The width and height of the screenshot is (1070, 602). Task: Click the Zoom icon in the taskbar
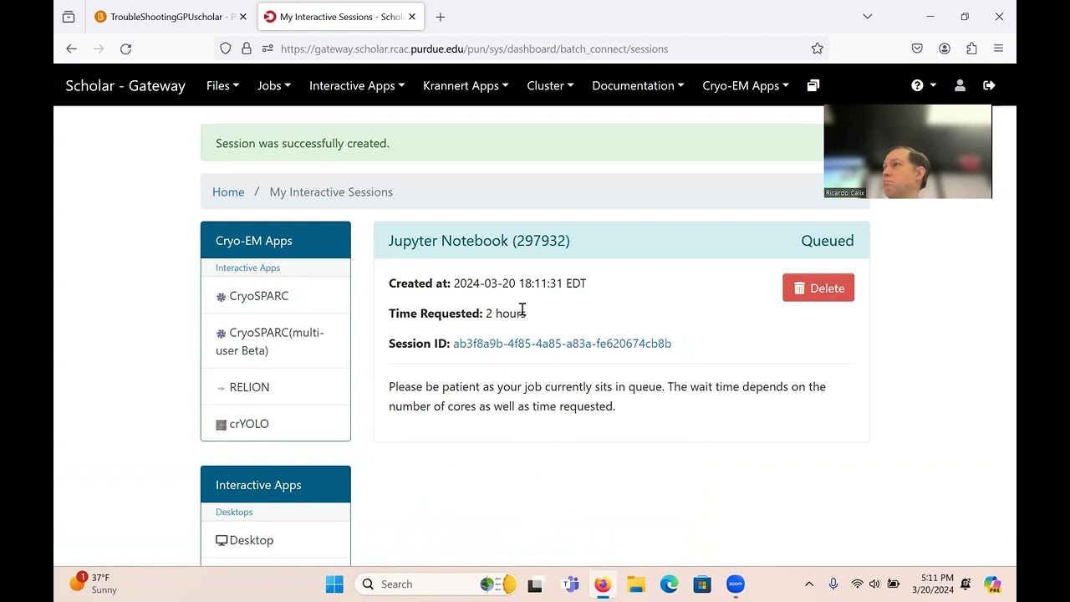point(735,584)
